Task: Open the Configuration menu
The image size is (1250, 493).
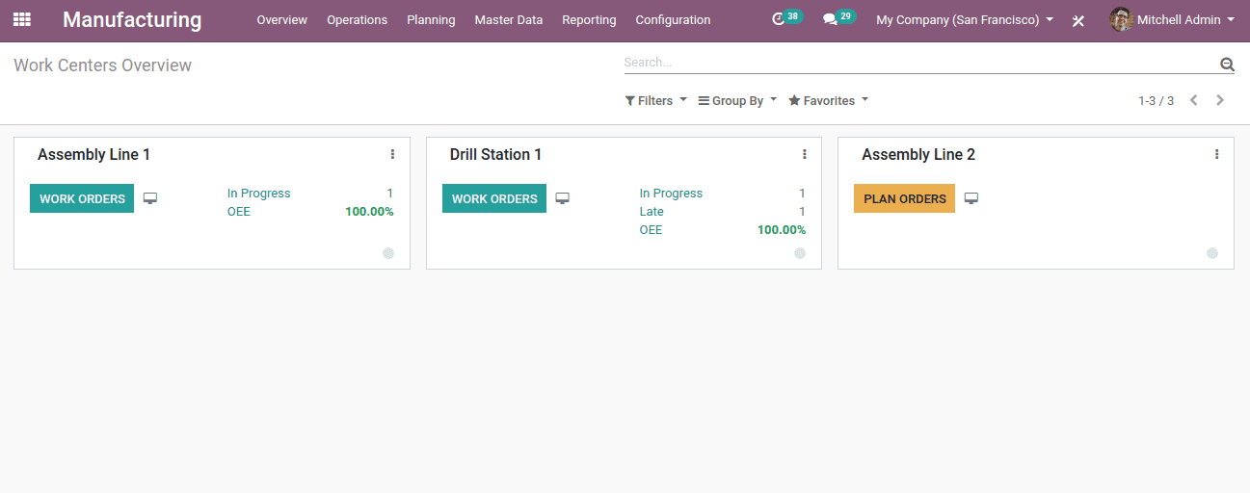Action: click(673, 19)
